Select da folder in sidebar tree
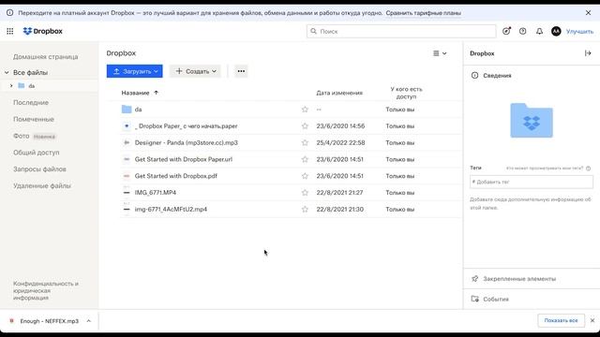This screenshot has width=600, height=337. coord(31,86)
